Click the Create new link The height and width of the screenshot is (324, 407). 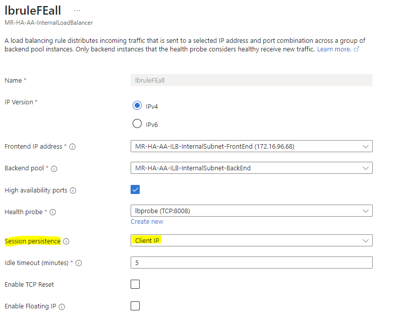click(x=147, y=222)
